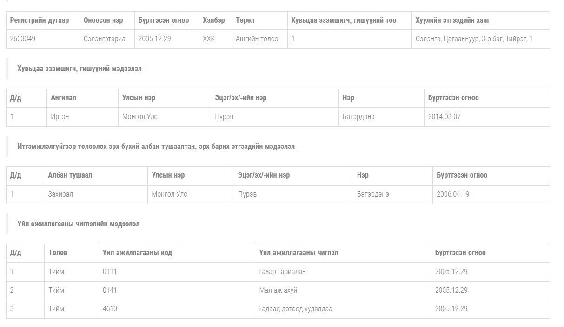Image resolution: width=564 pixels, height=327 pixels.
Task: Click the Үйл ажиллагааны код header
Action: tap(137, 253)
